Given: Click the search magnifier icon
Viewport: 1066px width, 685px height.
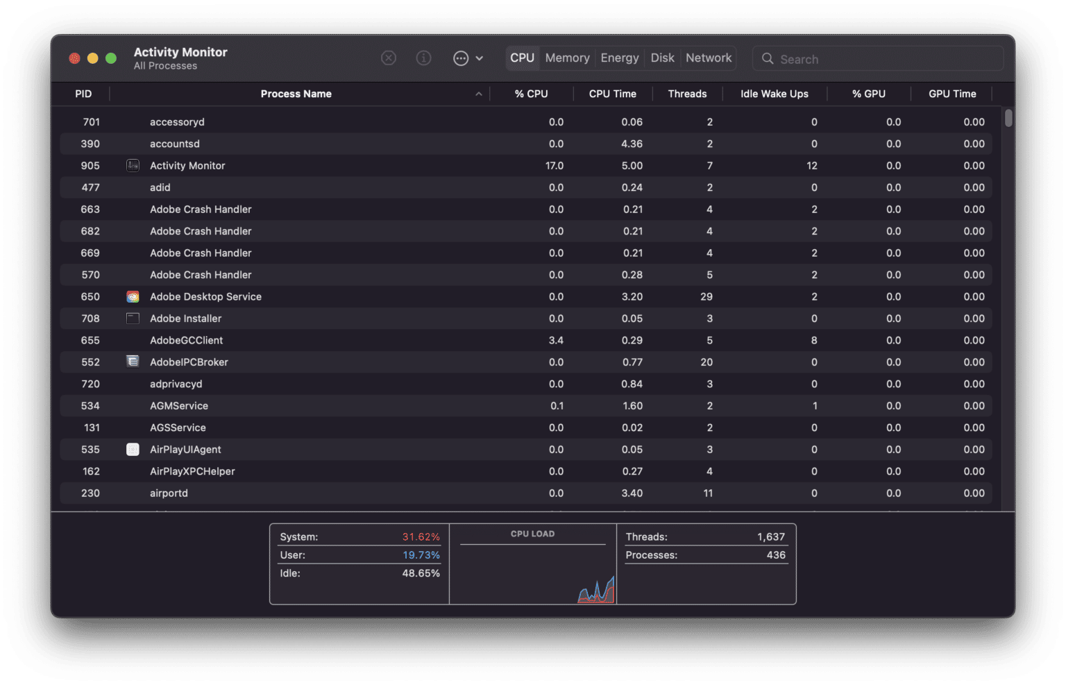Looking at the screenshot, I should [x=768, y=58].
